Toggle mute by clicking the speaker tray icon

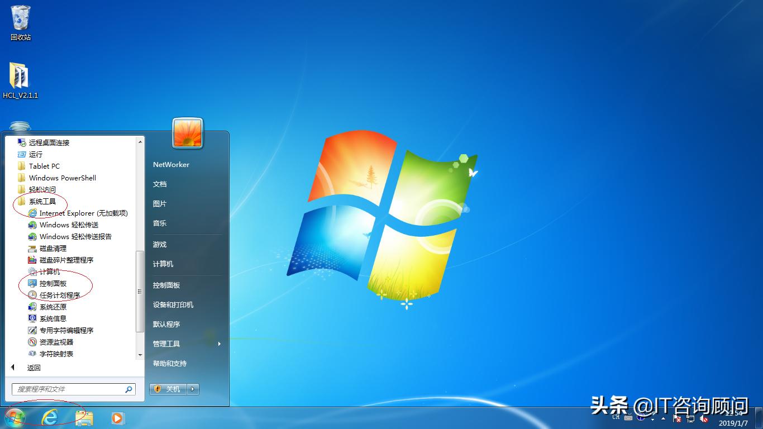point(703,418)
